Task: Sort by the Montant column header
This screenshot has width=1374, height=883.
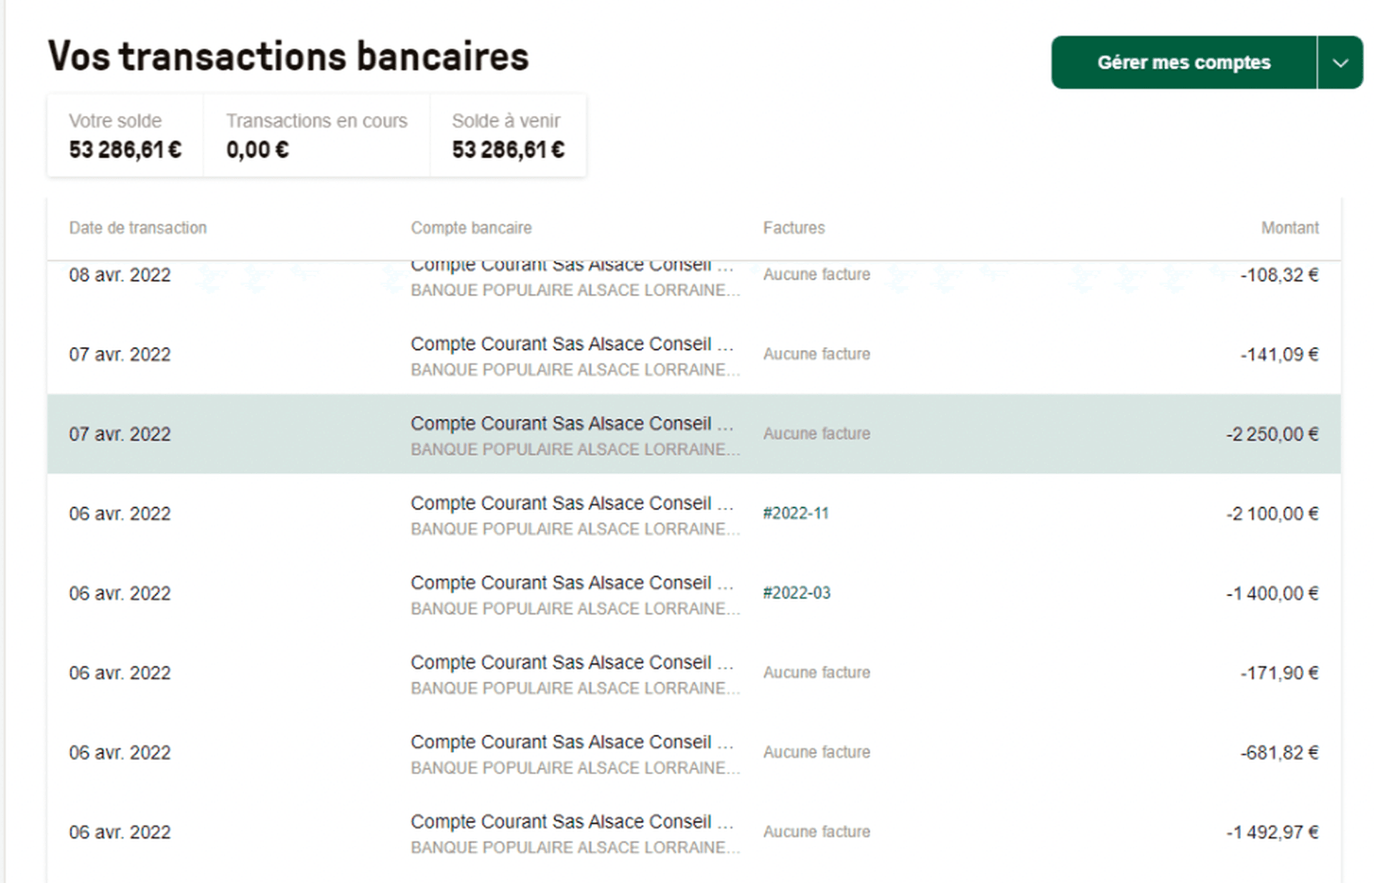Action: pyautogui.click(x=1290, y=228)
